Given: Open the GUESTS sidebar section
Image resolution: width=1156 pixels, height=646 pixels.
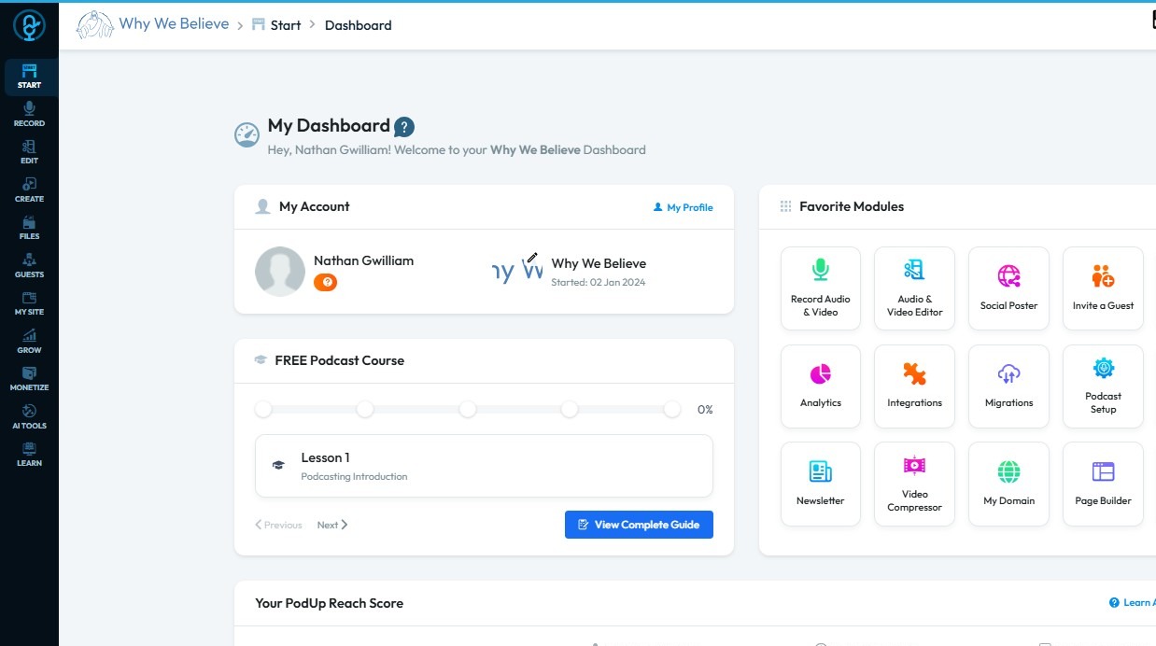Looking at the screenshot, I should click(29, 266).
